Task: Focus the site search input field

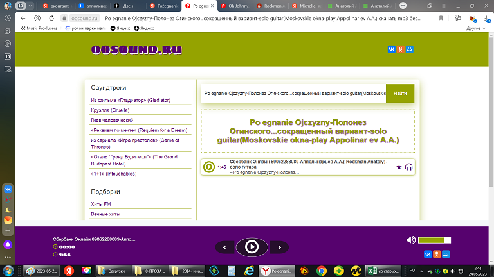Action: tap(293, 93)
